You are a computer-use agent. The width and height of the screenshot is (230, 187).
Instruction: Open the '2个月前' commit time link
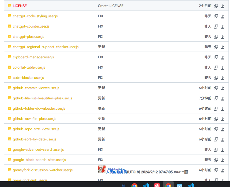pos(205,6)
